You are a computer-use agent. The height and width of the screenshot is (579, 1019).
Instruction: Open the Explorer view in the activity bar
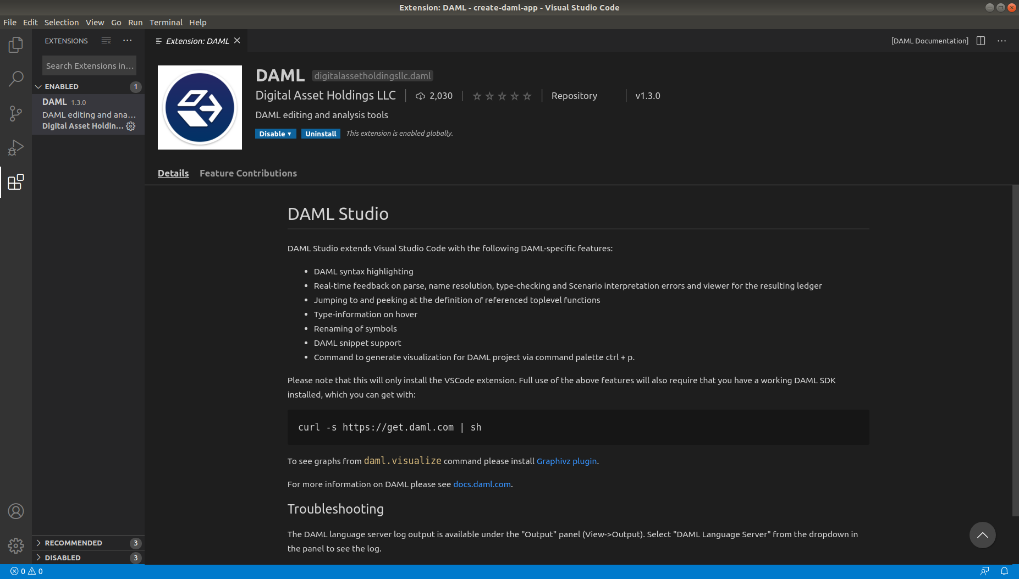click(x=16, y=44)
